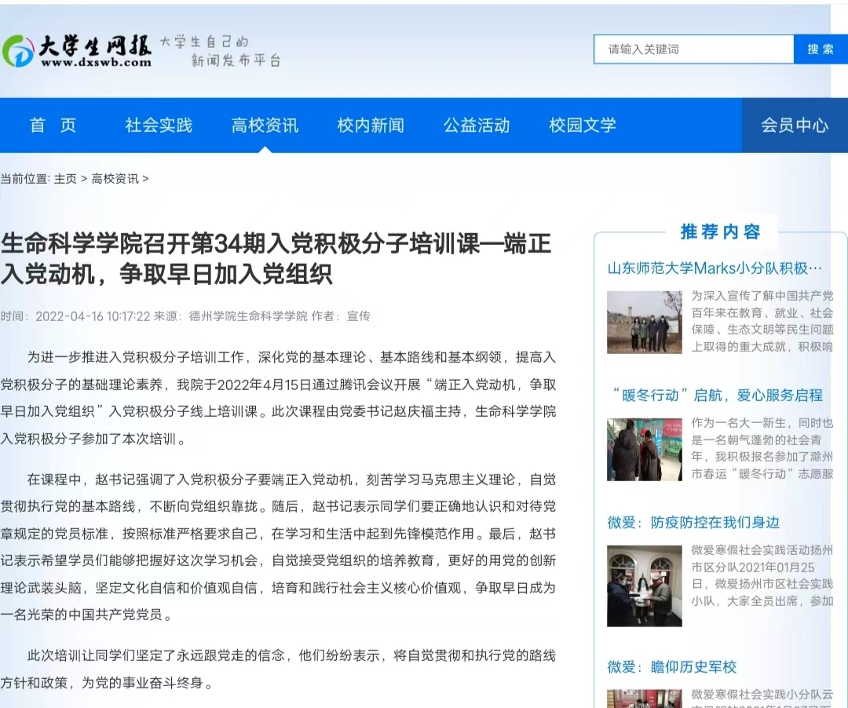Open the 校园文学 navigation tab

(583, 126)
